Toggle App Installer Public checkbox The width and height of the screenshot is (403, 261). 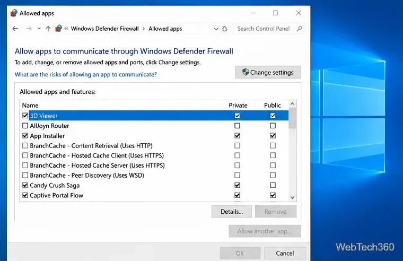[273, 135]
